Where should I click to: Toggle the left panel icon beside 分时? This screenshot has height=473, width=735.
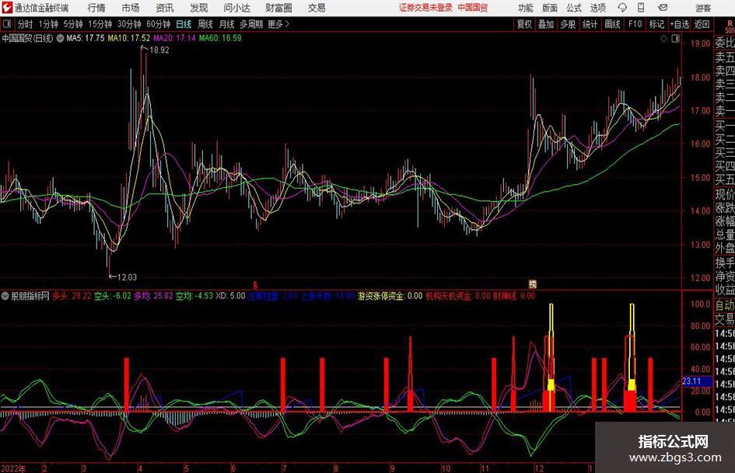pos(7,24)
